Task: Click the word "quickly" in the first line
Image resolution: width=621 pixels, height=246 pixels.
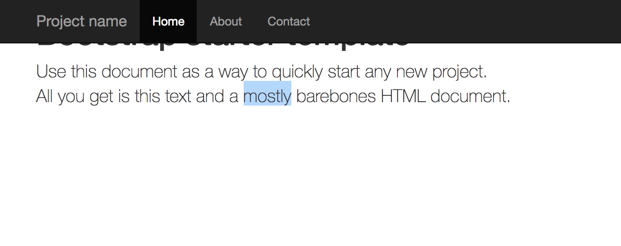Action: pos(297,72)
